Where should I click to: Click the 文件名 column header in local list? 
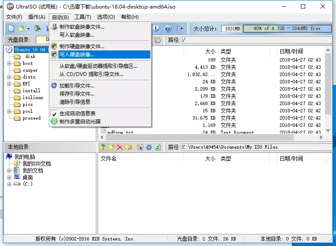click(x=141, y=158)
